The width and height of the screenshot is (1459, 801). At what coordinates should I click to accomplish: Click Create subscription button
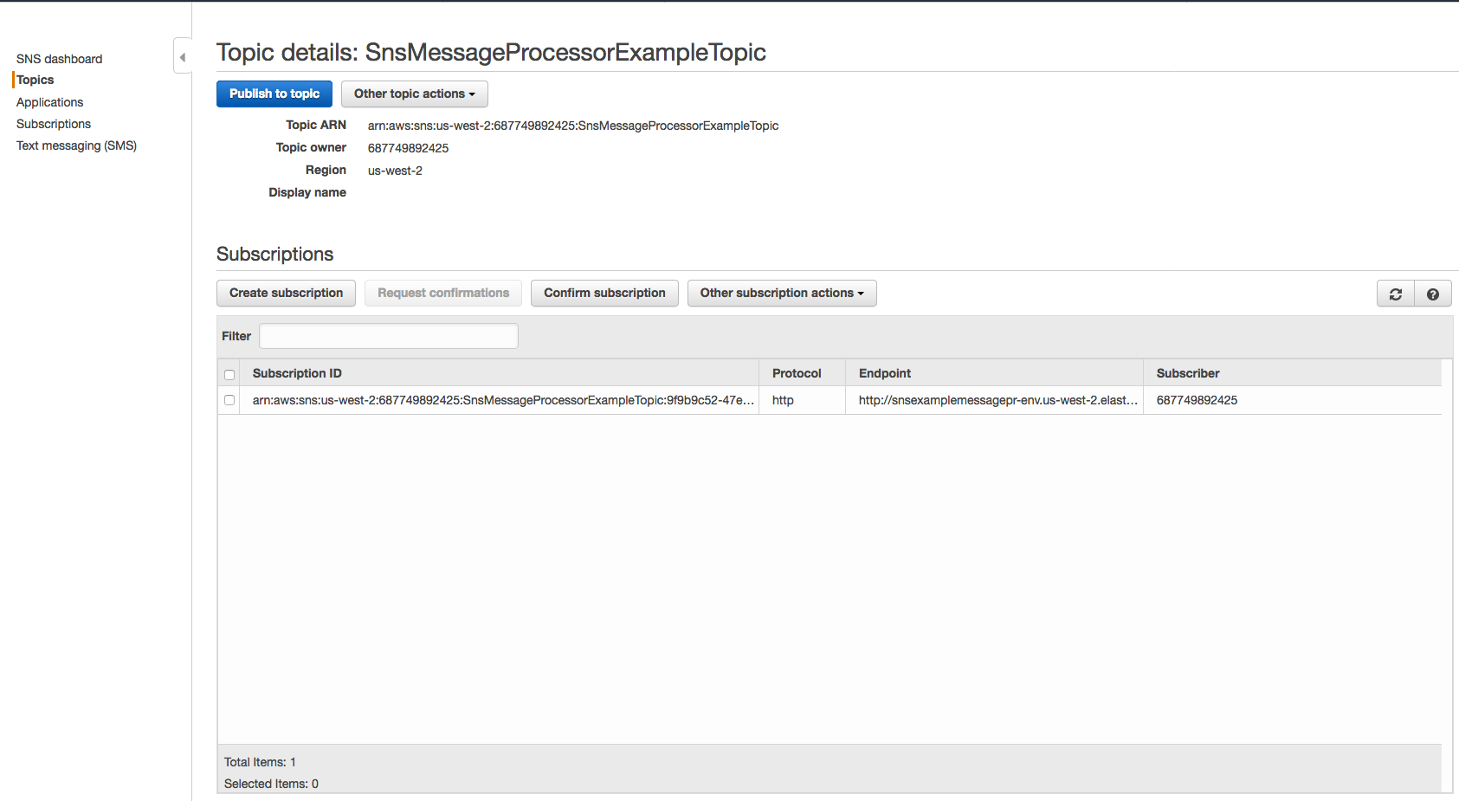pos(286,293)
